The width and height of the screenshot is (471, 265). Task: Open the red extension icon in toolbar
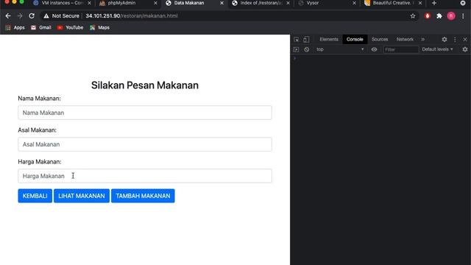pyautogui.click(x=428, y=16)
